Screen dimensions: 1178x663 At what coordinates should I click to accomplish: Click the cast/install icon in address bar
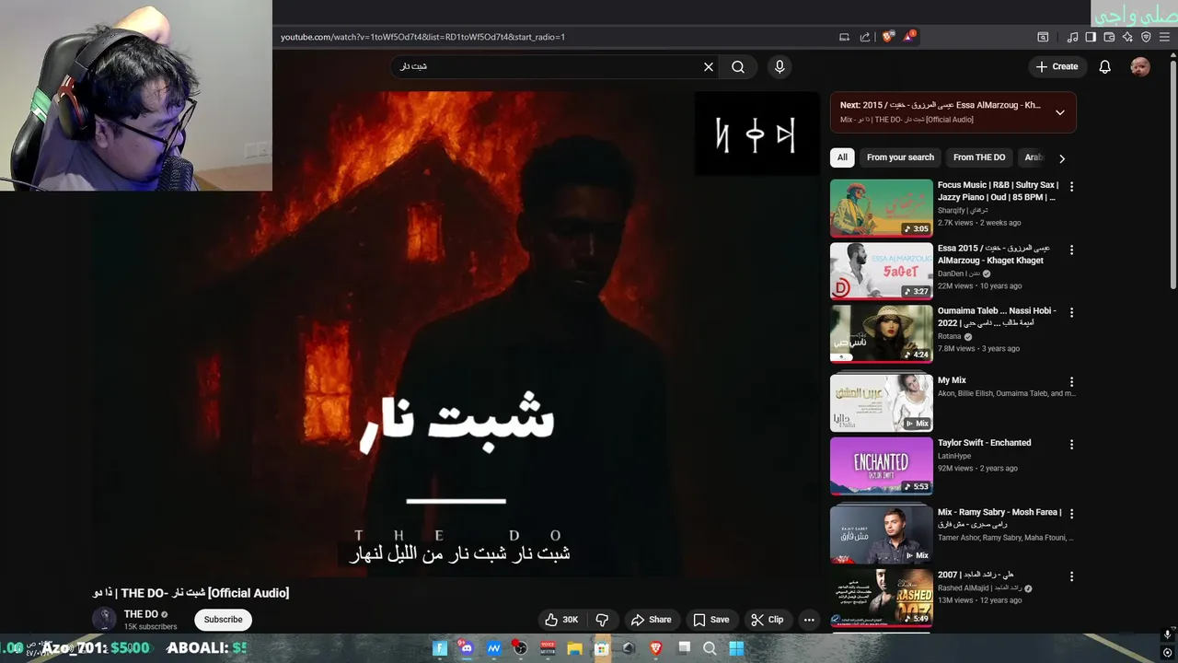pos(844,37)
